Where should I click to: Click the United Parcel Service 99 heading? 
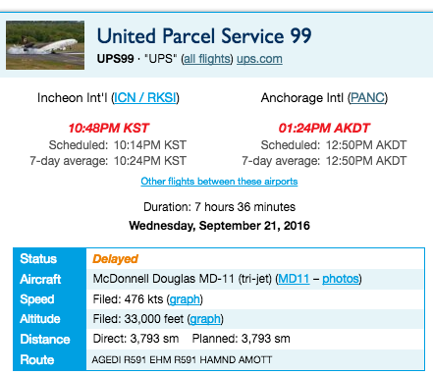(204, 35)
